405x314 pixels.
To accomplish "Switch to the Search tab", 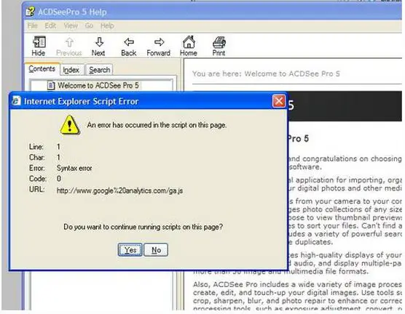I will click(x=100, y=70).
